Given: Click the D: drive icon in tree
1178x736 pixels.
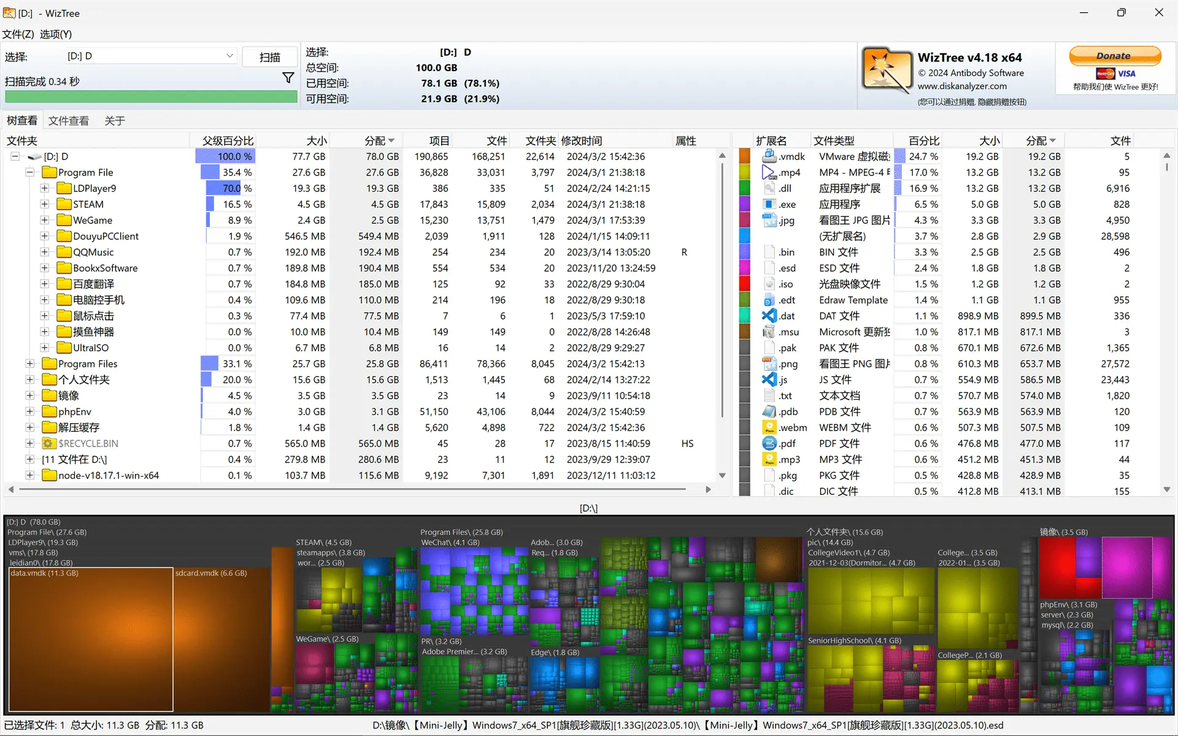Looking at the screenshot, I should pyautogui.click(x=34, y=157).
